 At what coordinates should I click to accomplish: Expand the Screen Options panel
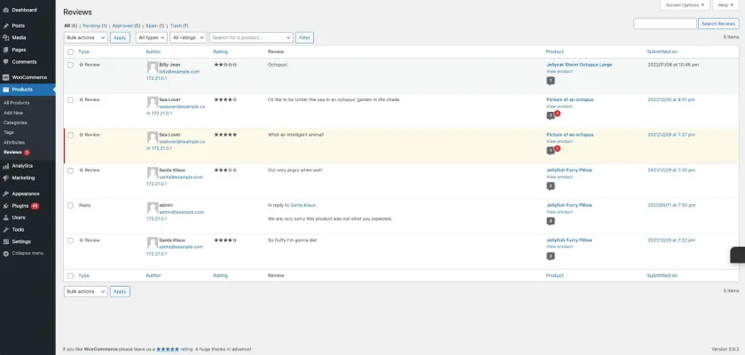pyautogui.click(x=685, y=4)
